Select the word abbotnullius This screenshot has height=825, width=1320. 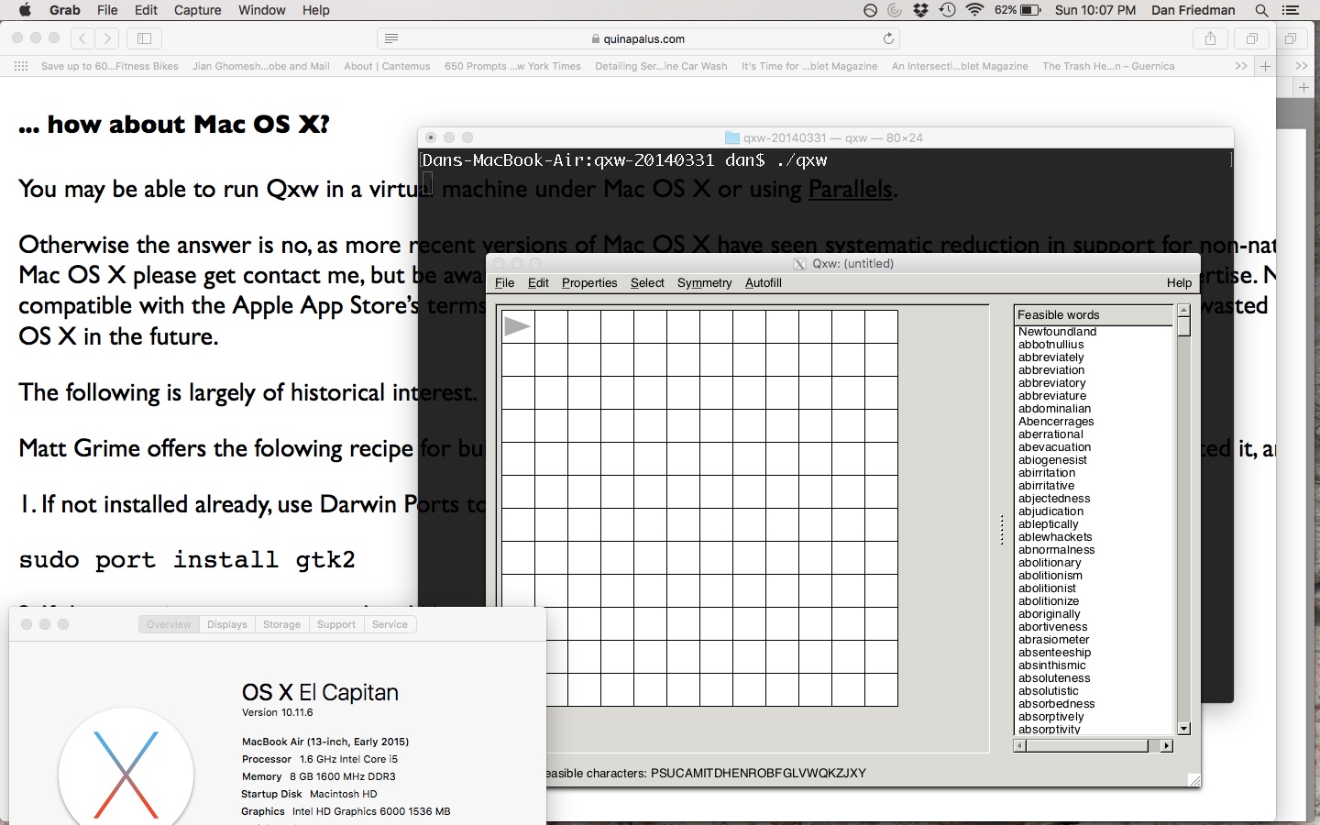(1050, 345)
